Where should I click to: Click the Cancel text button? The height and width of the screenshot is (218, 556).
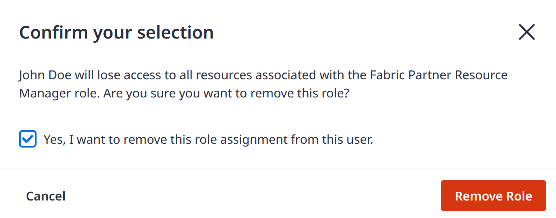[46, 196]
